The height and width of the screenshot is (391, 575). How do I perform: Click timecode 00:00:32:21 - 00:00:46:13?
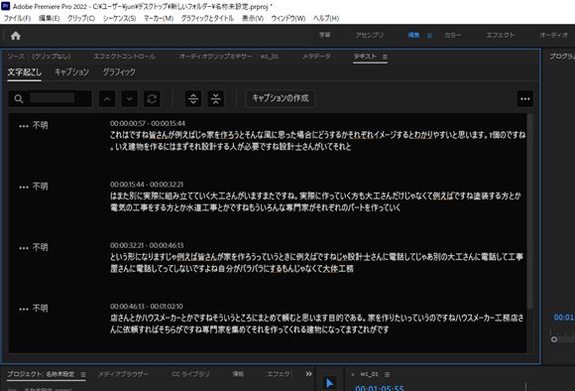(147, 245)
